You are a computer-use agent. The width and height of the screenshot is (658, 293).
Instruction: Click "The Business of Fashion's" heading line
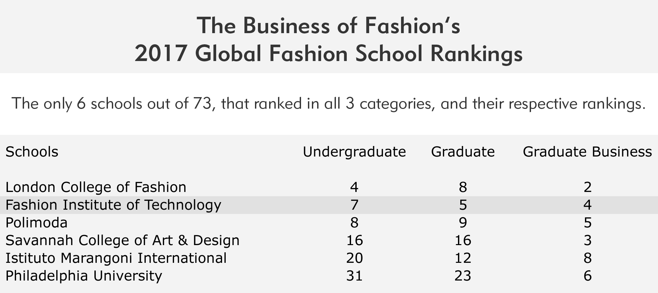pyautogui.click(x=328, y=26)
